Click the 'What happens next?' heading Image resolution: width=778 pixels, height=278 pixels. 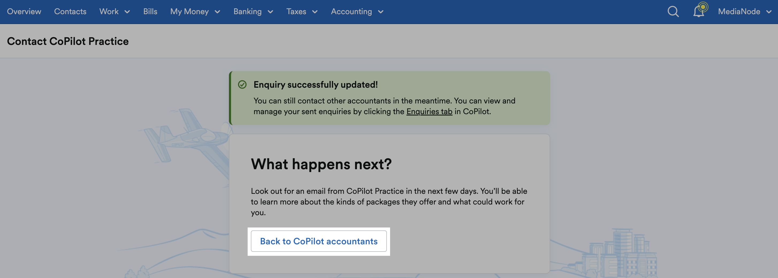(x=321, y=164)
